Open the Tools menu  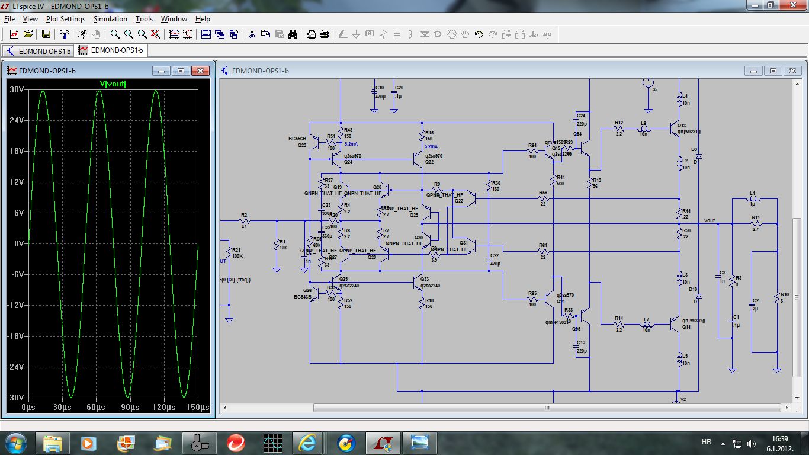pos(144,19)
